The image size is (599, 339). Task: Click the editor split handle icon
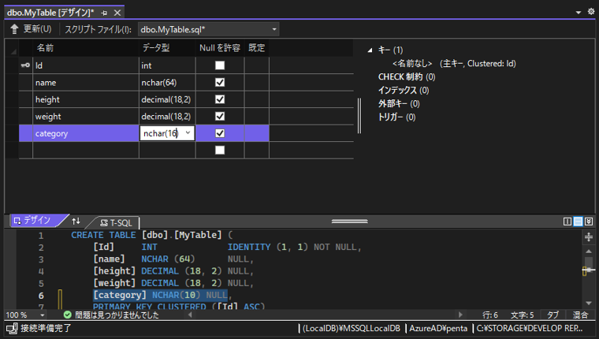[x=589, y=237]
